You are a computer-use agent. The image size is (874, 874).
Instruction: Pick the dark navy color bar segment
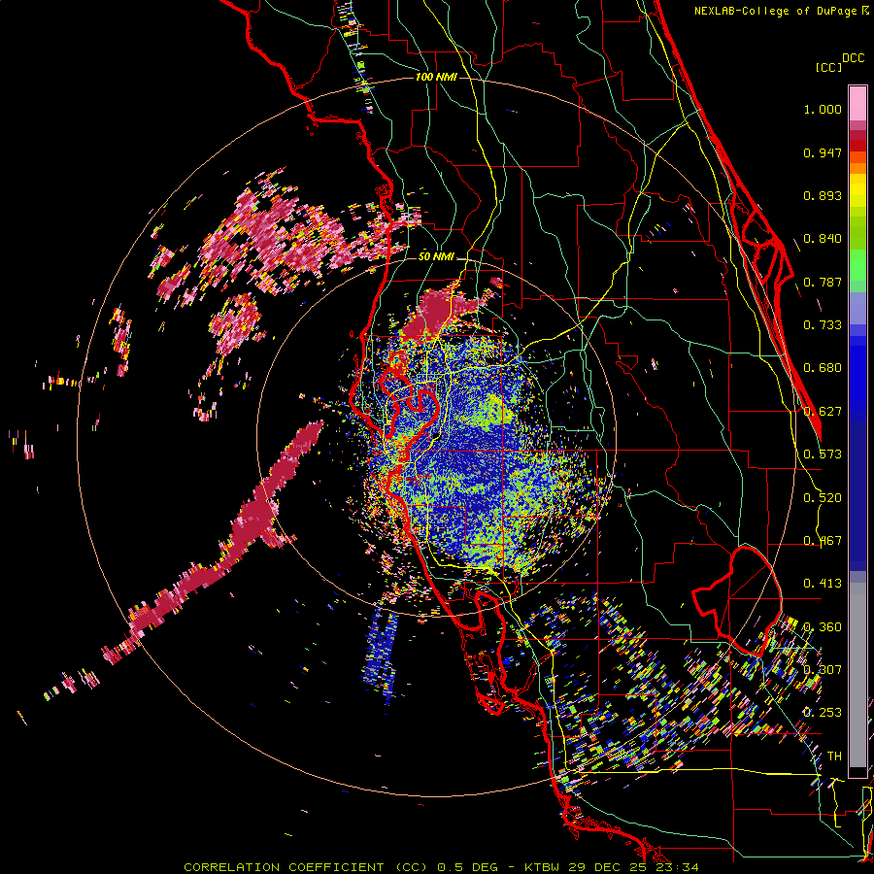pyautogui.click(x=857, y=490)
